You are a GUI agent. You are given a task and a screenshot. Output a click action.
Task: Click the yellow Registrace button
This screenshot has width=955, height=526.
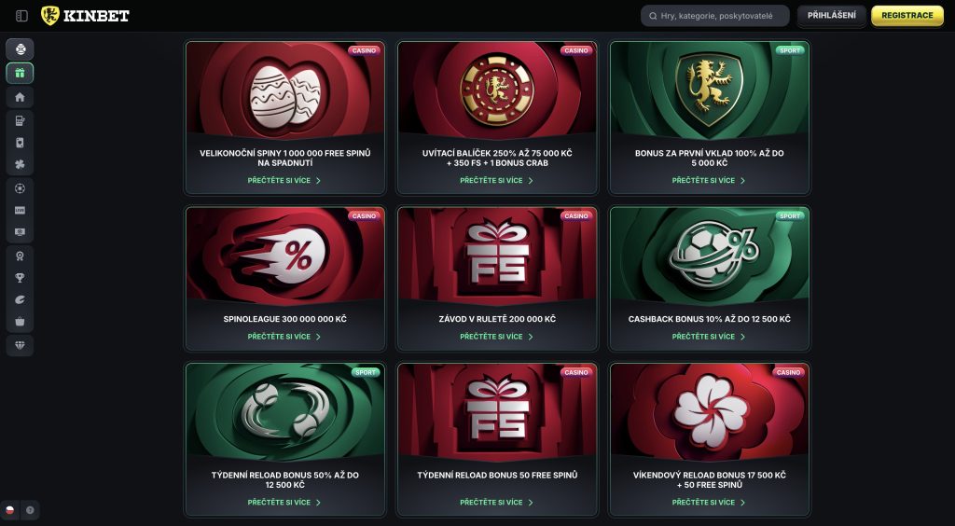[907, 15]
